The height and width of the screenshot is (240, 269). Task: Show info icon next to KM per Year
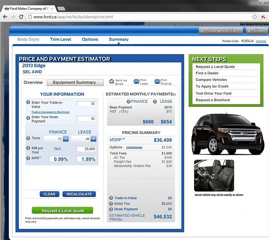pyautogui.click(x=28, y=148)
